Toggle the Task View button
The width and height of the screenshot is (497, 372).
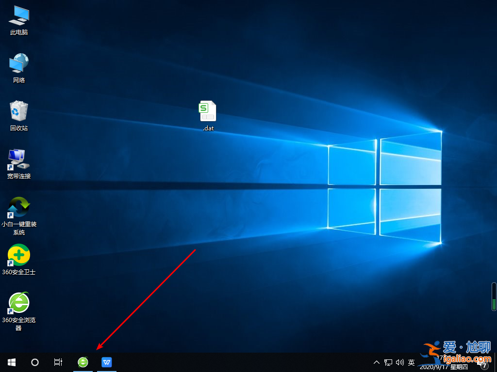click(58, 362)
